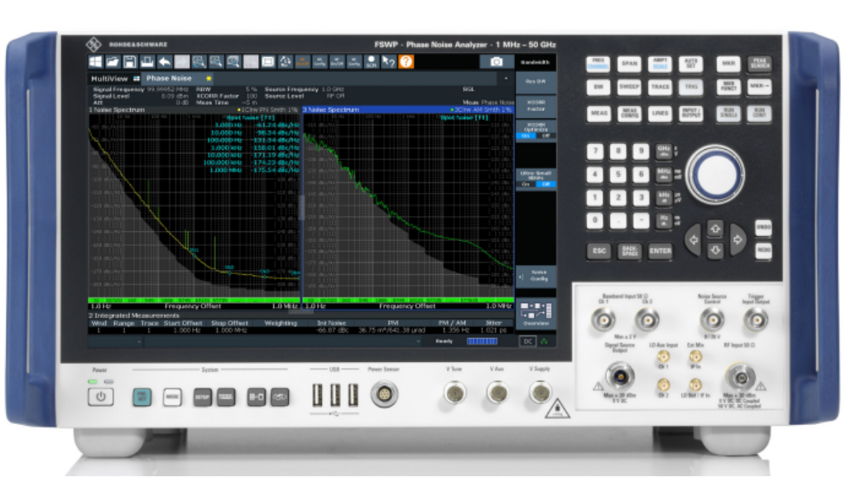This screenshot has width=846, height=487.
Task: Click the Jitter value 1.021 ps
Action: tap(493, 330)
